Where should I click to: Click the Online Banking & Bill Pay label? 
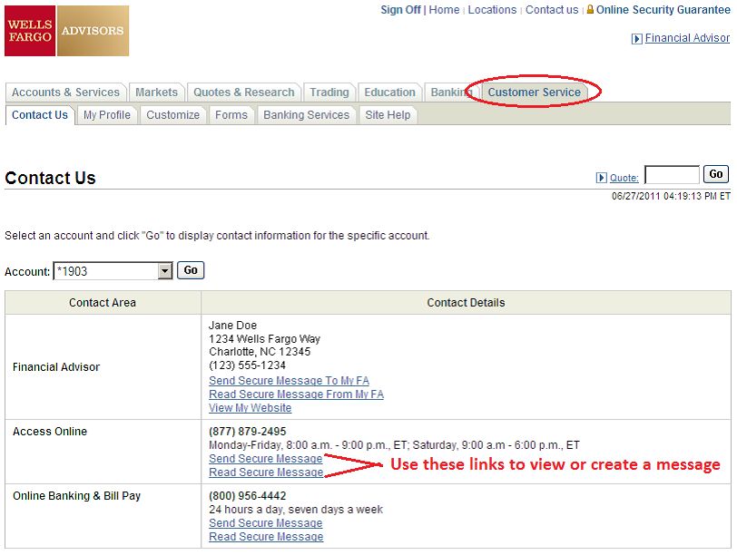pos(76,496)
